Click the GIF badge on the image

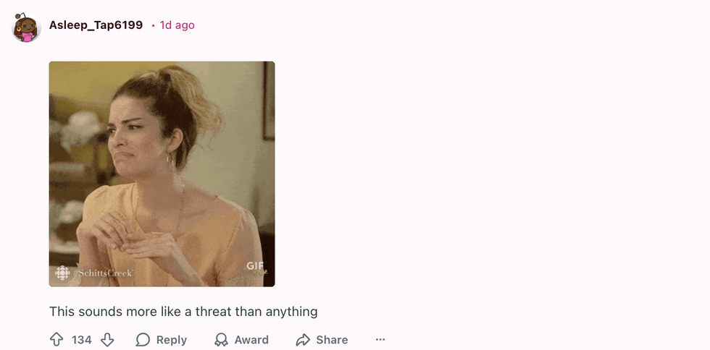click(255, 266)
